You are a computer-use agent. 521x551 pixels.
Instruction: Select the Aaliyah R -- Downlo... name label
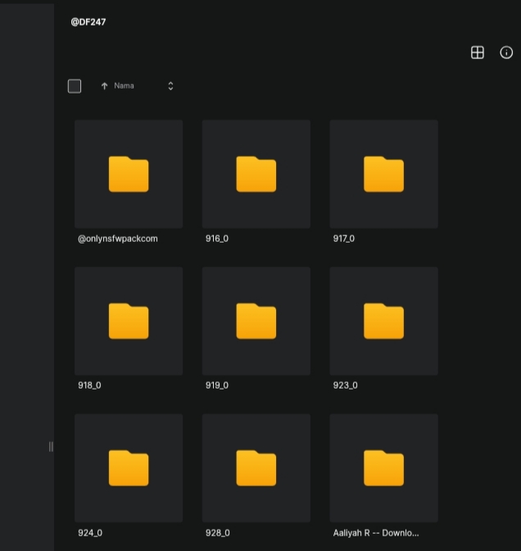(x=376, y=533)
